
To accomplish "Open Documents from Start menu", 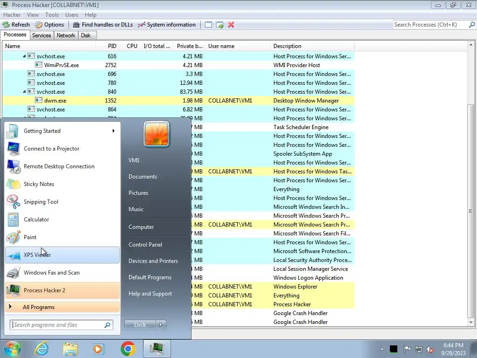I will coord(143,177).
